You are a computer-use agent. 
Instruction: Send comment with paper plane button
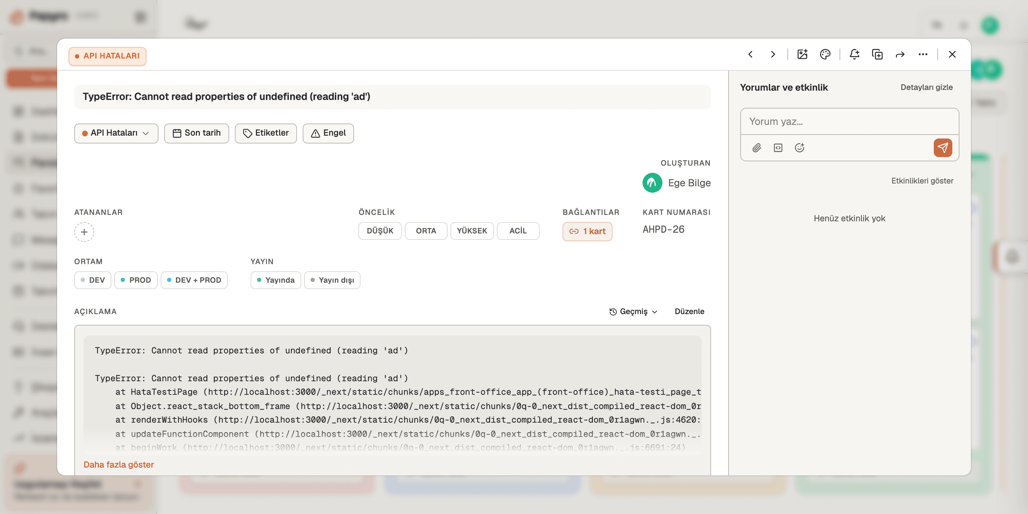943,148
